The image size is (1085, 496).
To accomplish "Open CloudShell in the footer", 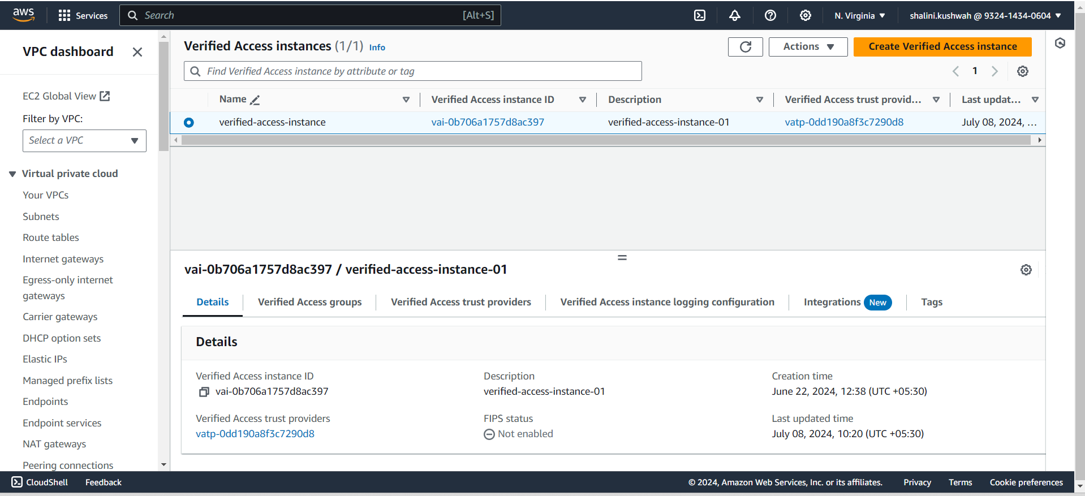I will click(40, 482).
